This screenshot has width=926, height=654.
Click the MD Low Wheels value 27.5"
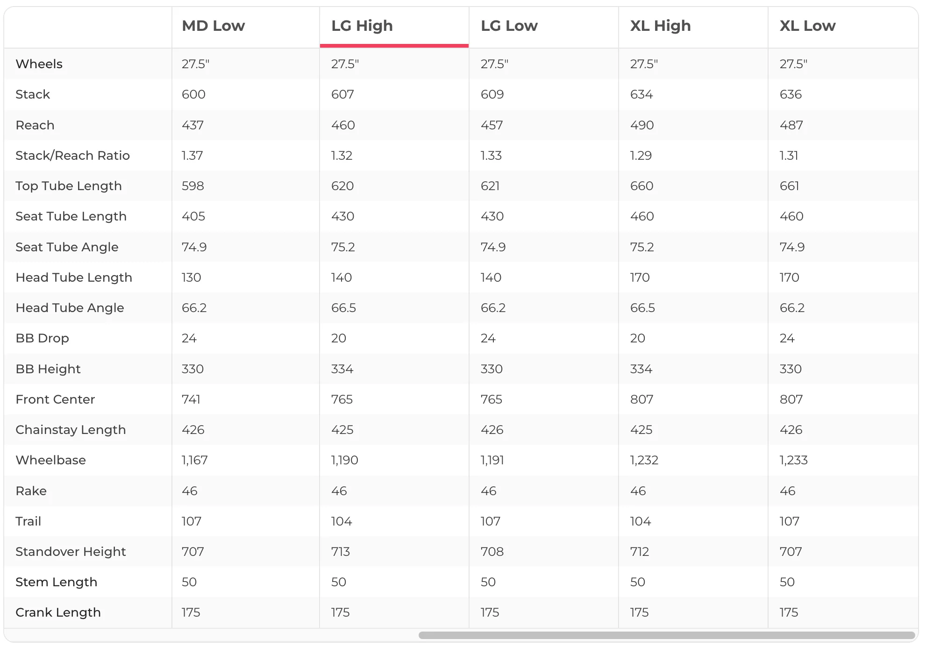195,64
